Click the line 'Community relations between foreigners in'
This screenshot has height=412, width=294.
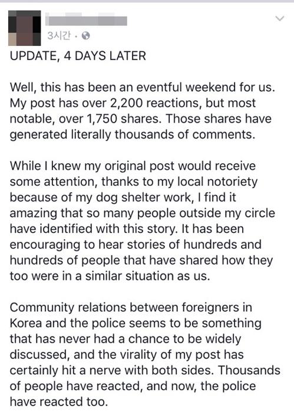tap(131, 308)
